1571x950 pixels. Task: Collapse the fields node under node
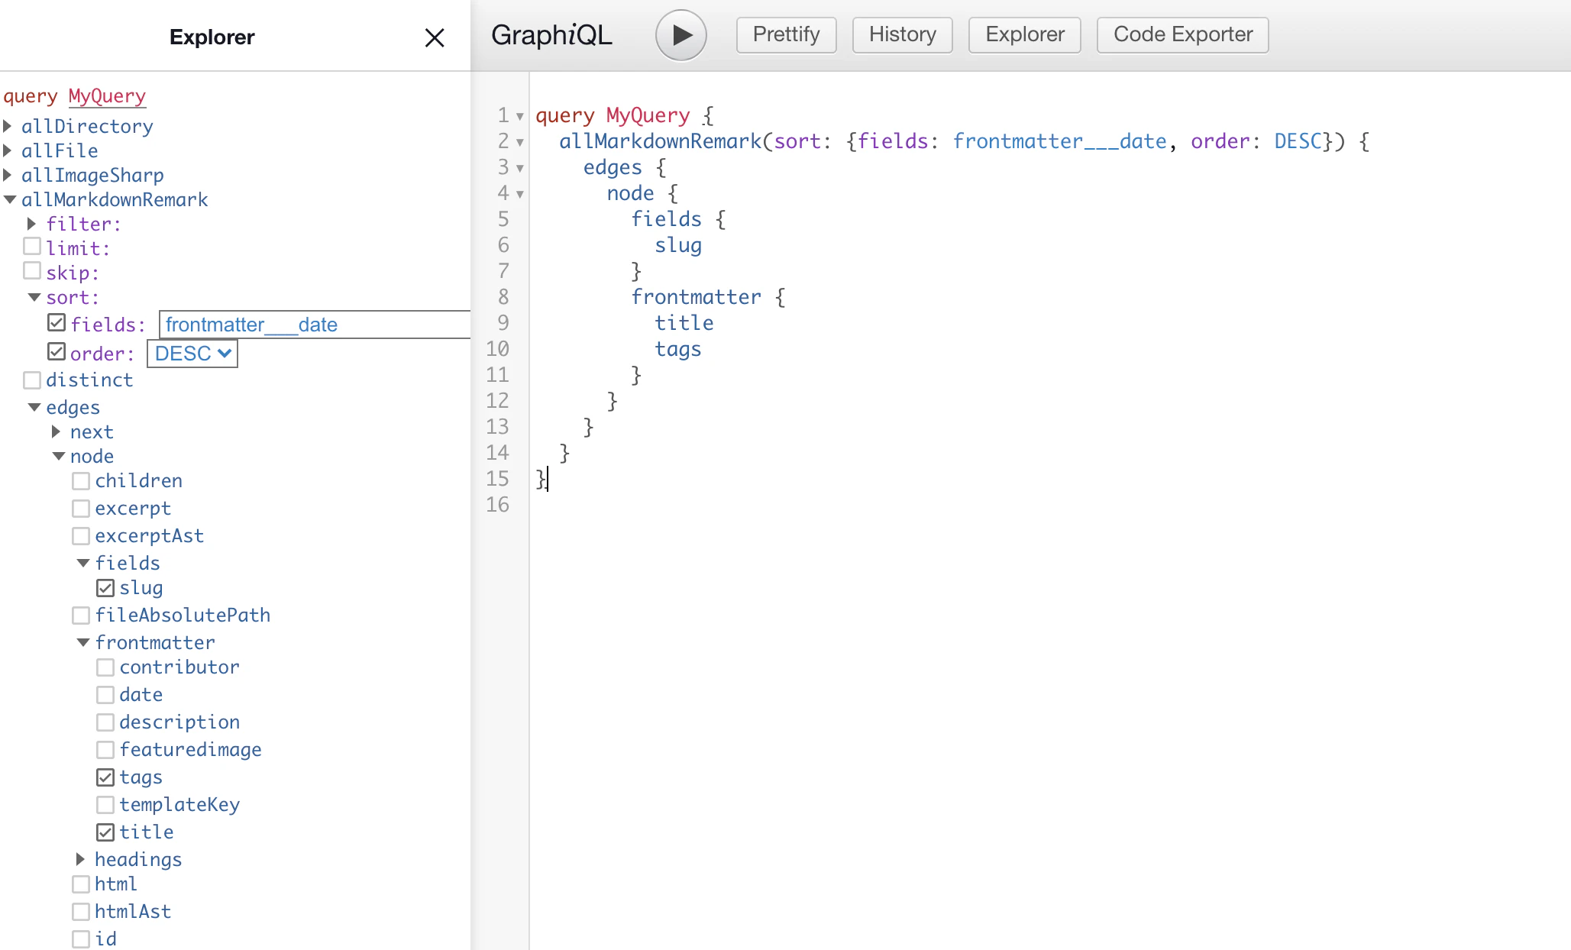tap(82, 563)
